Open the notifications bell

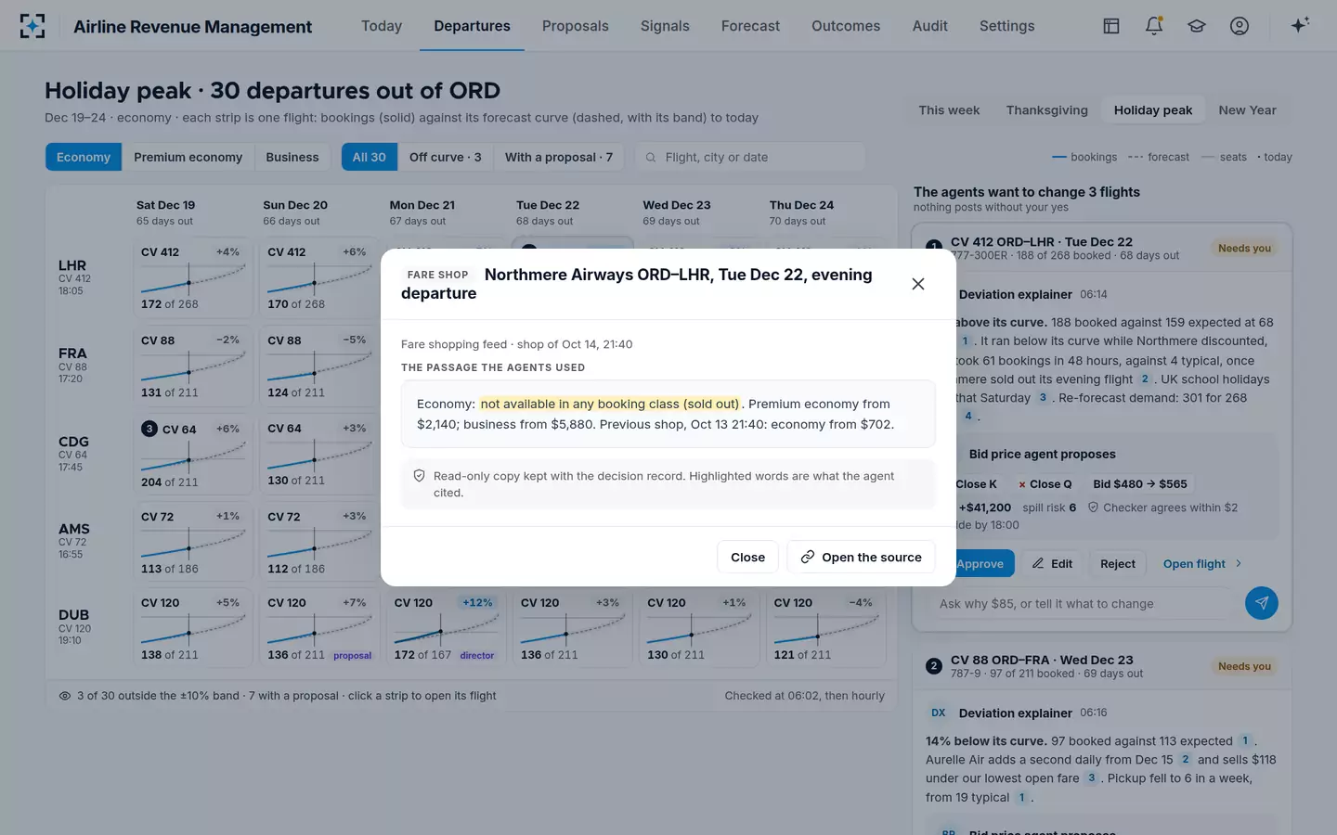[x=1154, y=26]
